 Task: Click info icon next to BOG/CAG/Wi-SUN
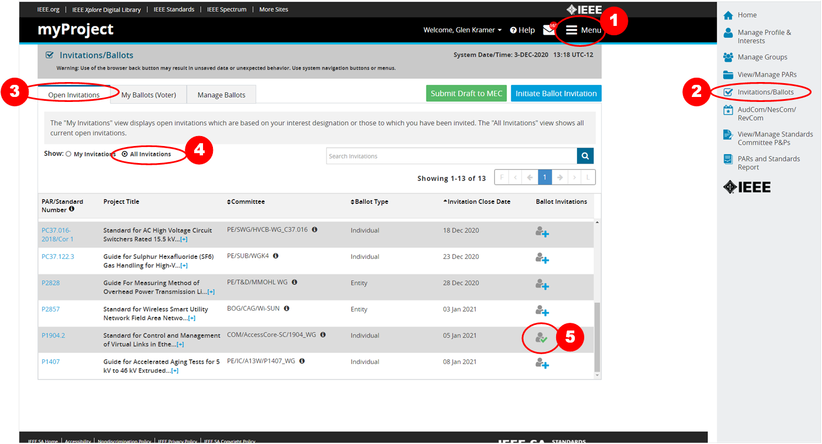tap(287, 308)
